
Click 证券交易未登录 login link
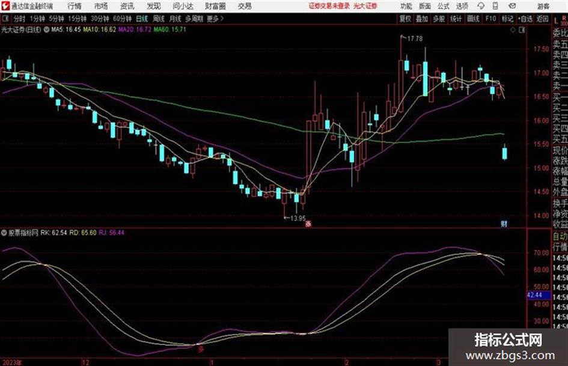pos(329,6)
